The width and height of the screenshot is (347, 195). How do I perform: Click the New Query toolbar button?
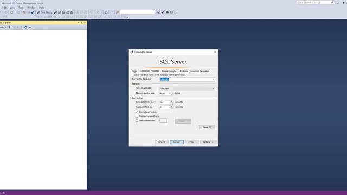coord(44,12)
